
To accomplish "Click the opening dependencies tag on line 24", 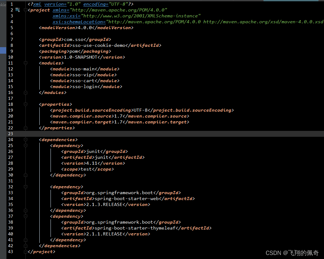I will [x=58, y=140].
